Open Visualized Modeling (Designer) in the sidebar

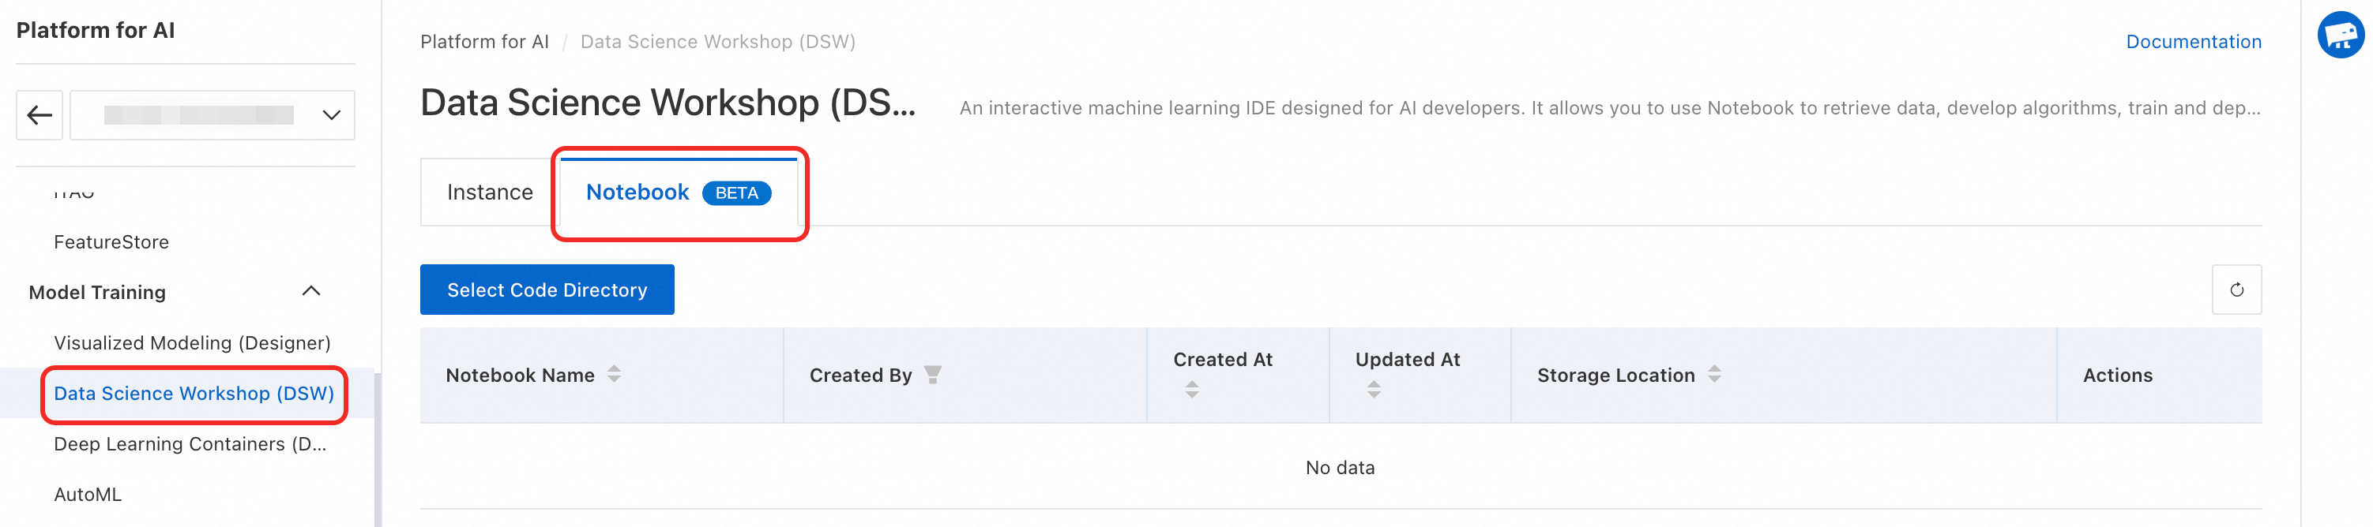192,343
